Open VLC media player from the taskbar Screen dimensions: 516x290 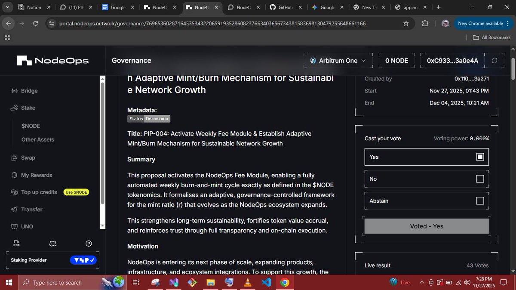tap(248, 283)
